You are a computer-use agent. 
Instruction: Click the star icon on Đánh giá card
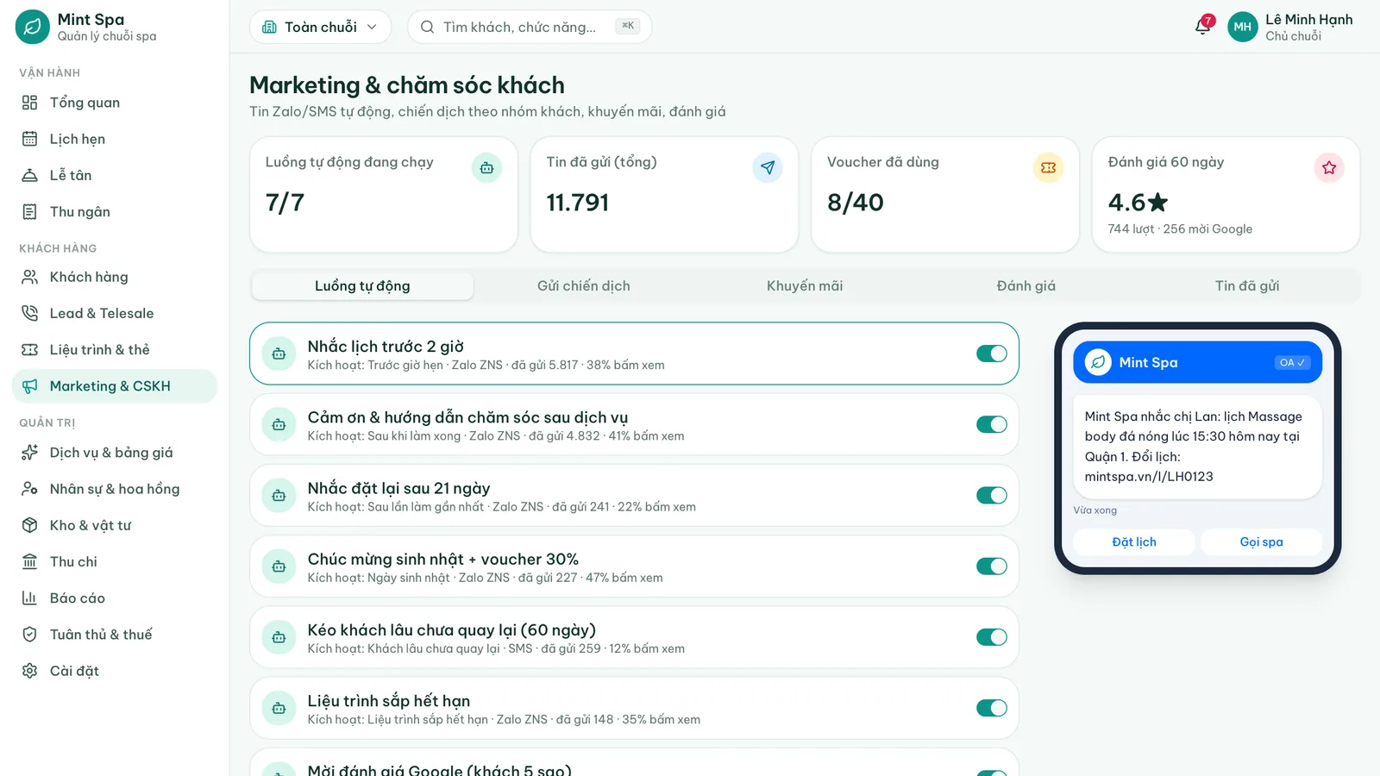pos(1329,167)
